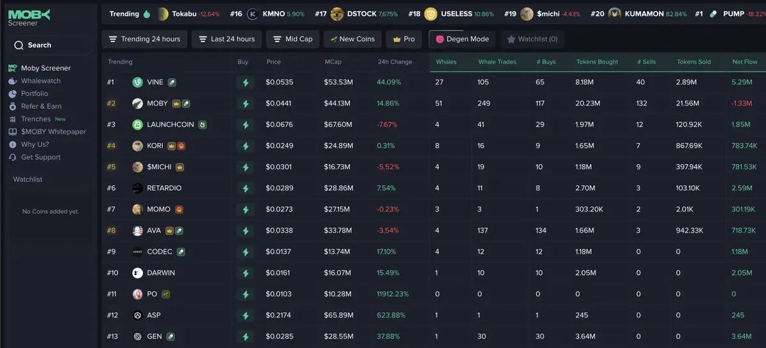
Task: Toggle the Pro filter
Action: point(403,39)
